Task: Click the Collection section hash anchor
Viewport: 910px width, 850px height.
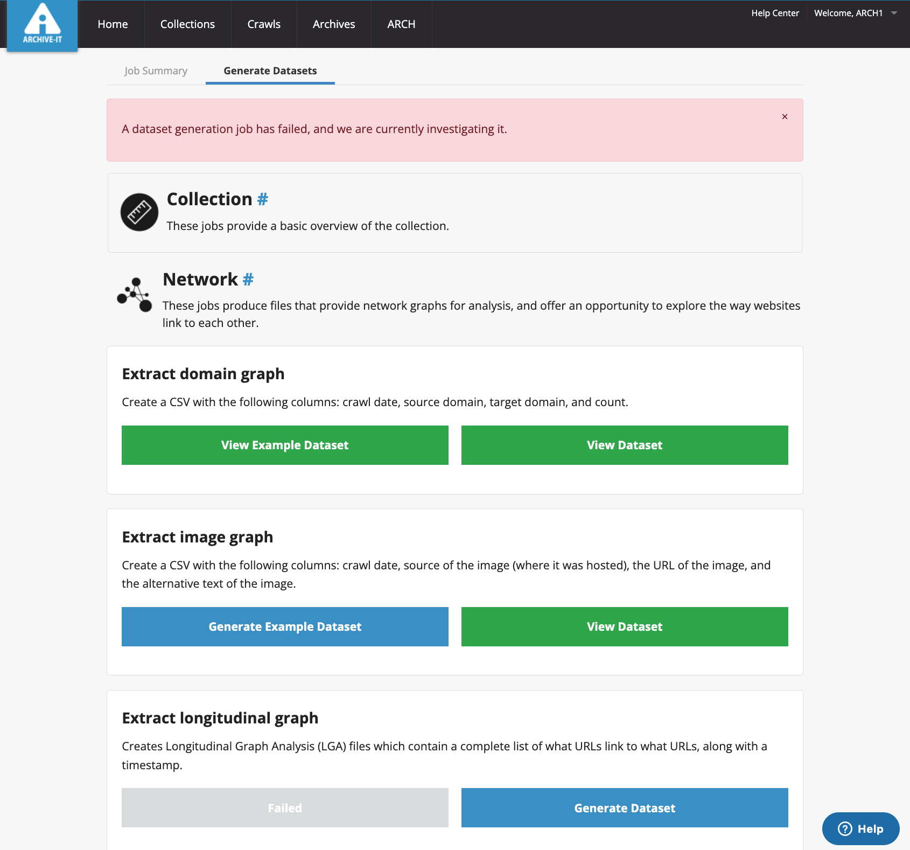Action: tap(262, 199)
